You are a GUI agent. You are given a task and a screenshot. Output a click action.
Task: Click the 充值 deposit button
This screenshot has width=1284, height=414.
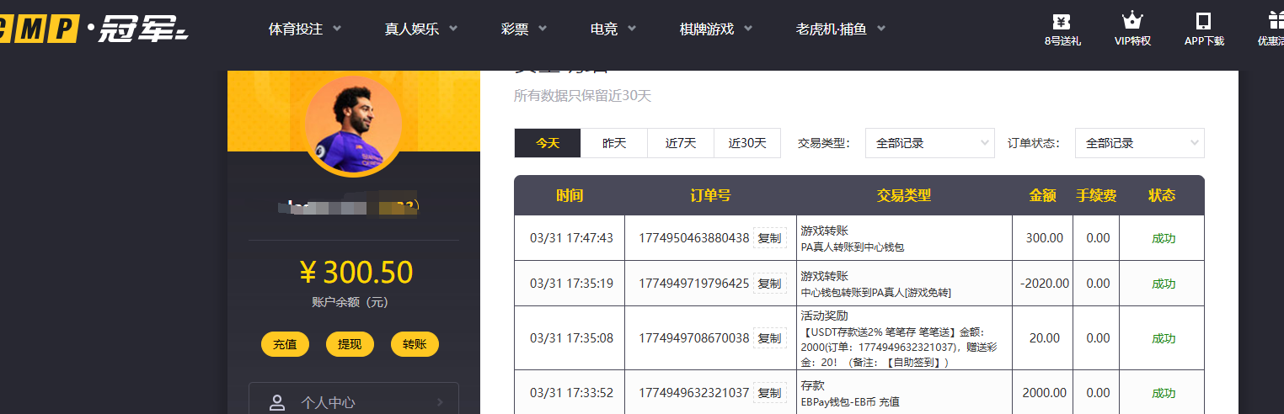pyautogui.click(x=285, y=344)
